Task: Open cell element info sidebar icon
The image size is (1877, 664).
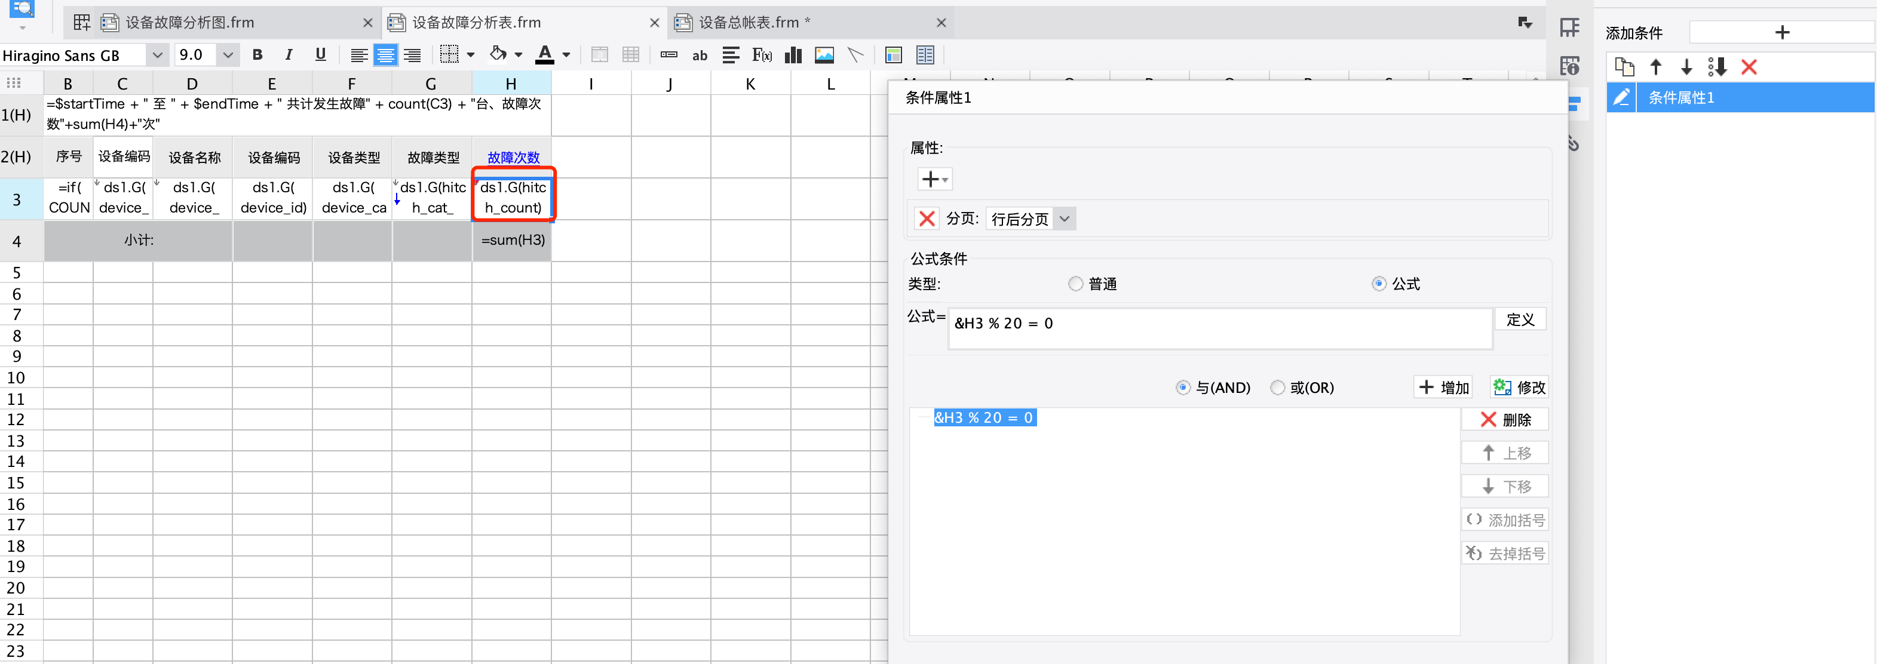Action: point(1569,66)
